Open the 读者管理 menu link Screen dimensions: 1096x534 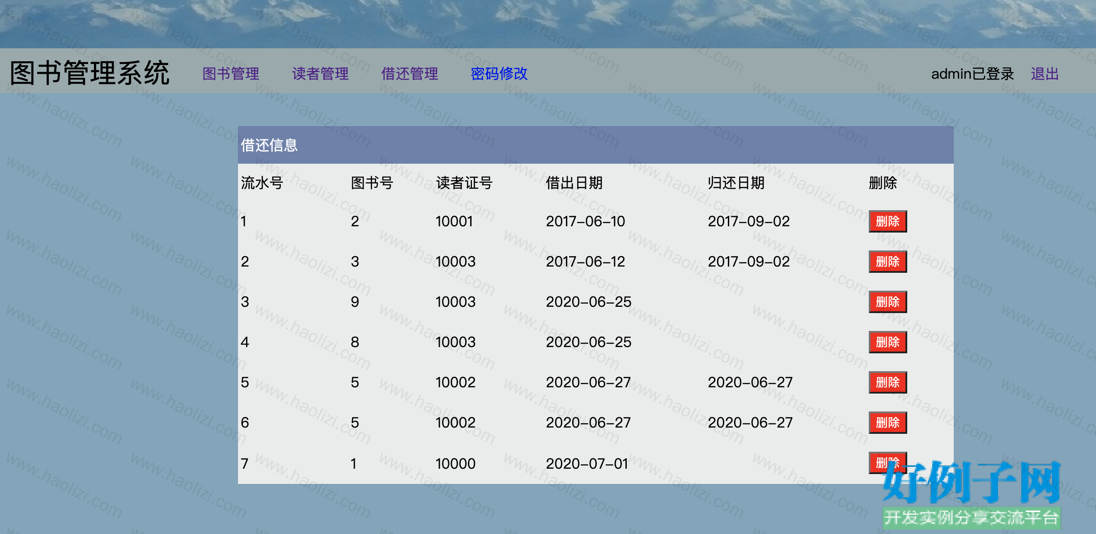(x=320, y=74)
